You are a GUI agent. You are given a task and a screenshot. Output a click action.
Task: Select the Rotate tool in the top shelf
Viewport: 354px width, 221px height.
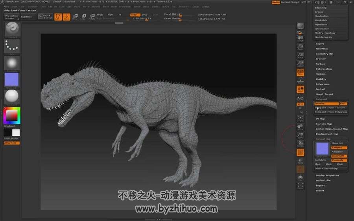click(92, 16)
